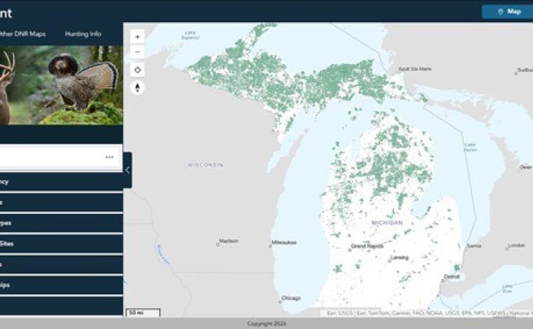Click the Grand Rapids city label
533x329 pixels.
(367, 246)
